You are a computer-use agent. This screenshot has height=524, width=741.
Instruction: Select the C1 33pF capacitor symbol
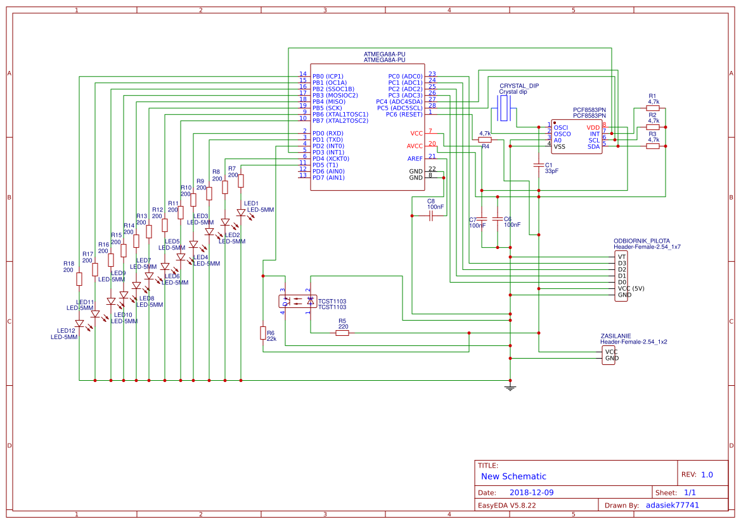[x=539, y=165]
